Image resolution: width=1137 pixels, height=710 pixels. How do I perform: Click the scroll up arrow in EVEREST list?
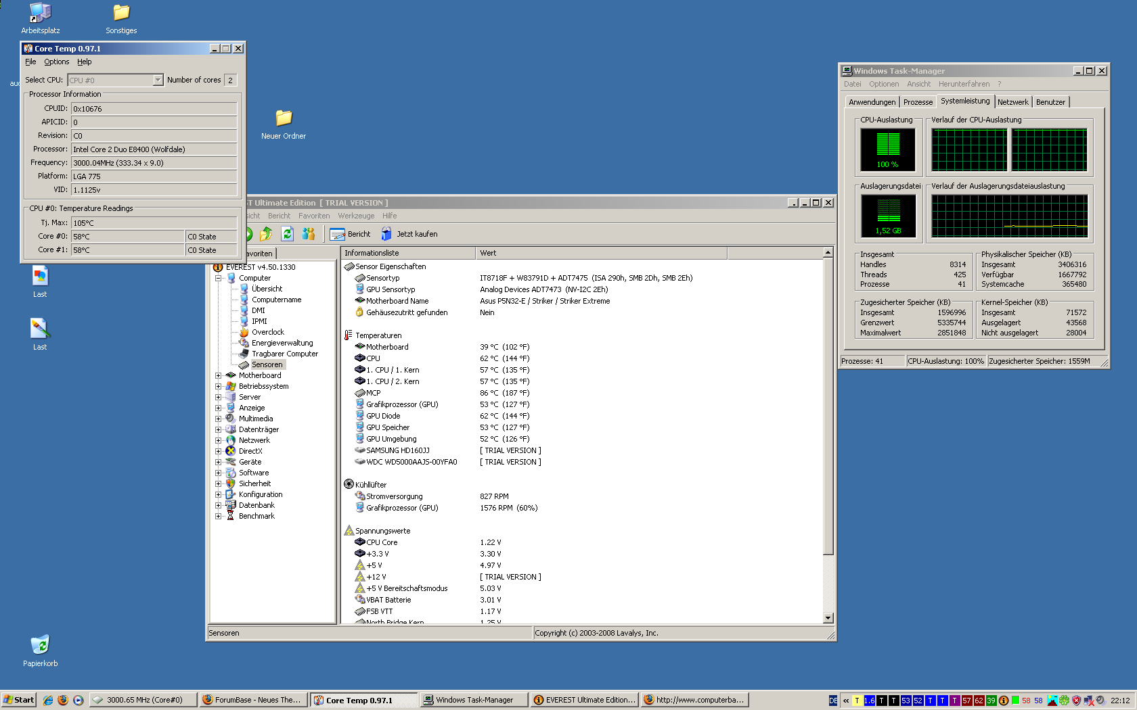pyautogui.click(x=828, y=252)
